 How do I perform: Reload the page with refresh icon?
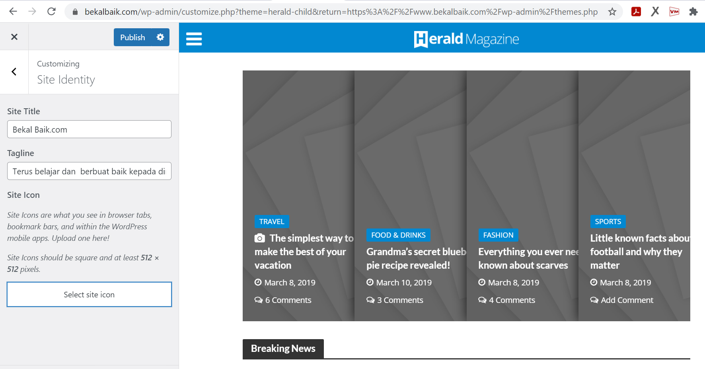click(x=51, y=12)
